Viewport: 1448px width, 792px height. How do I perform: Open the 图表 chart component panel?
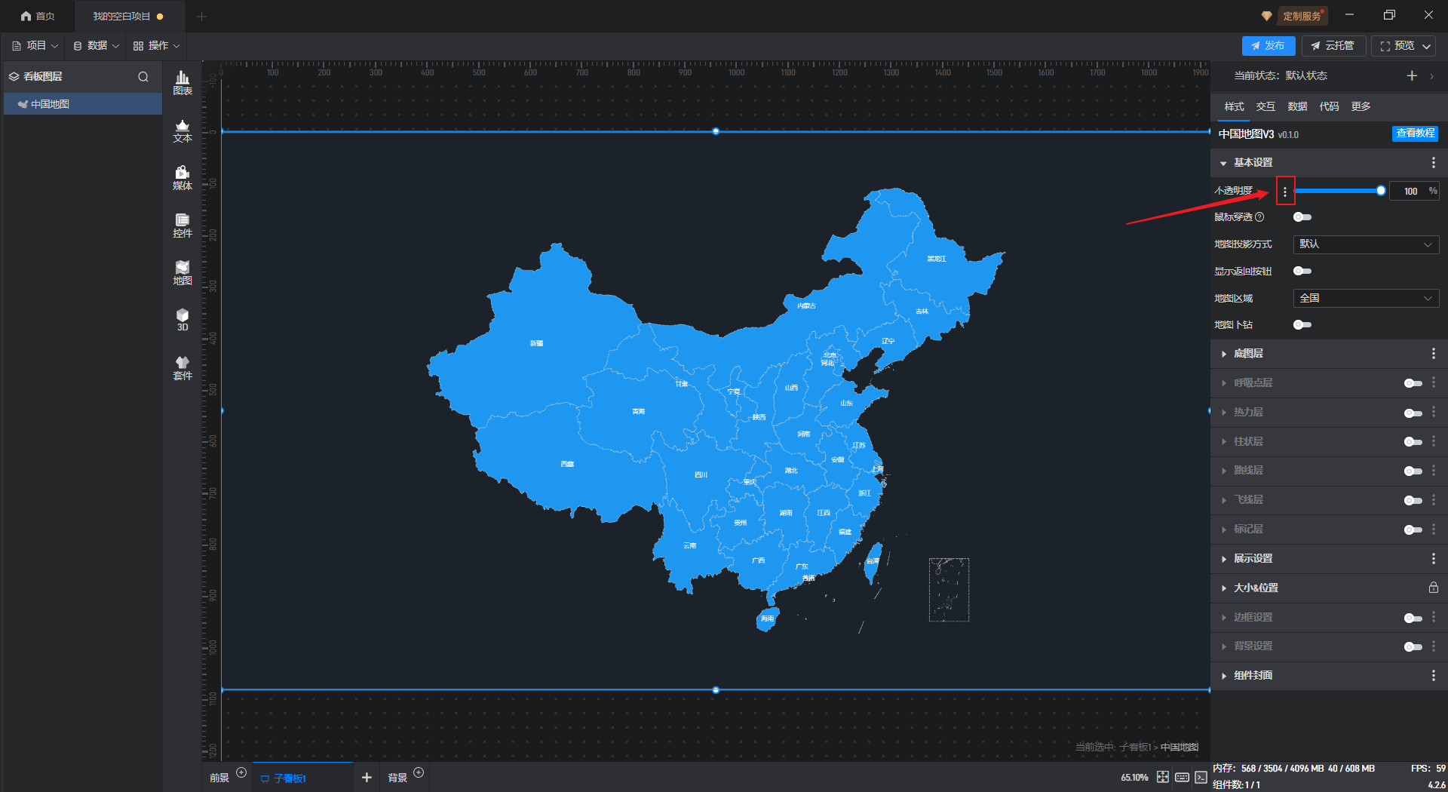183,83
